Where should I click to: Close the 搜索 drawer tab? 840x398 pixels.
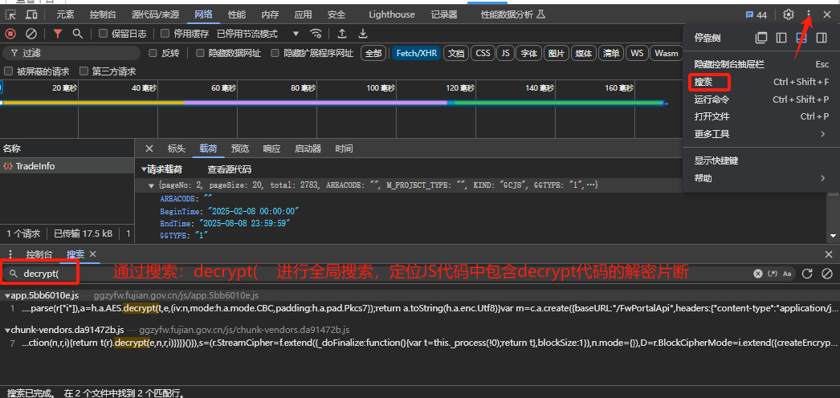(x=92, y=254)
